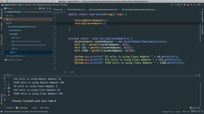
Task: Open Ant Build side panel
Action: (202, 30)
